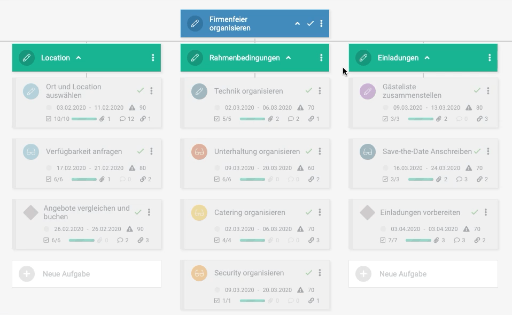
Task: Open three-dot menu of Einladungen column
Action: [x=490, y=58]
